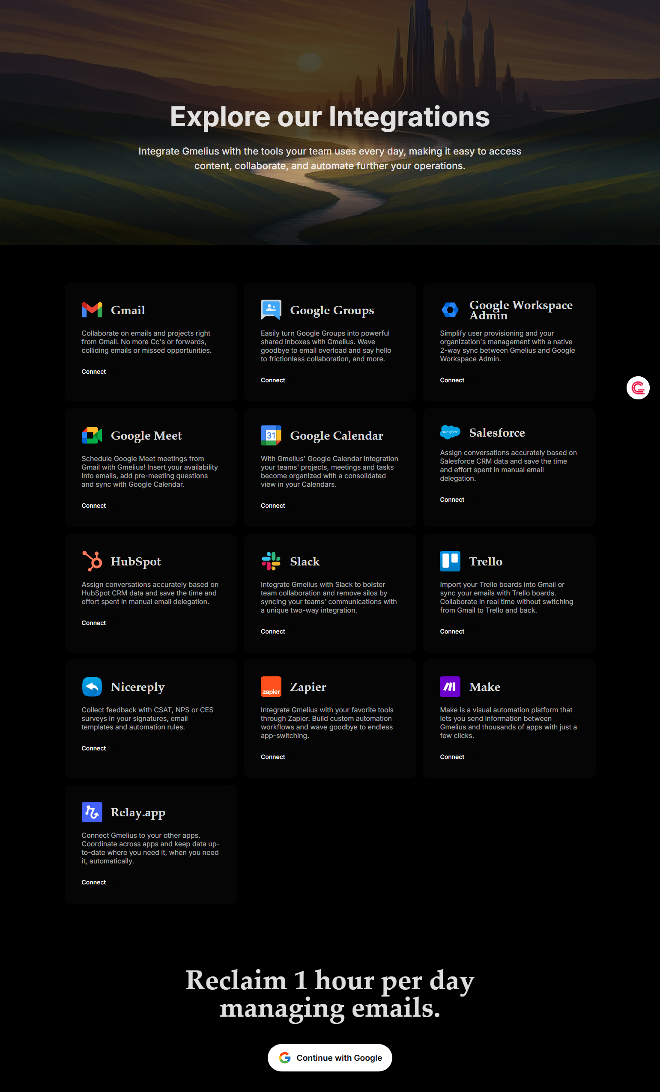Connect the Relay.app integration
The height and width of the screenshot is (1092, 660).
tap(94, 882)
